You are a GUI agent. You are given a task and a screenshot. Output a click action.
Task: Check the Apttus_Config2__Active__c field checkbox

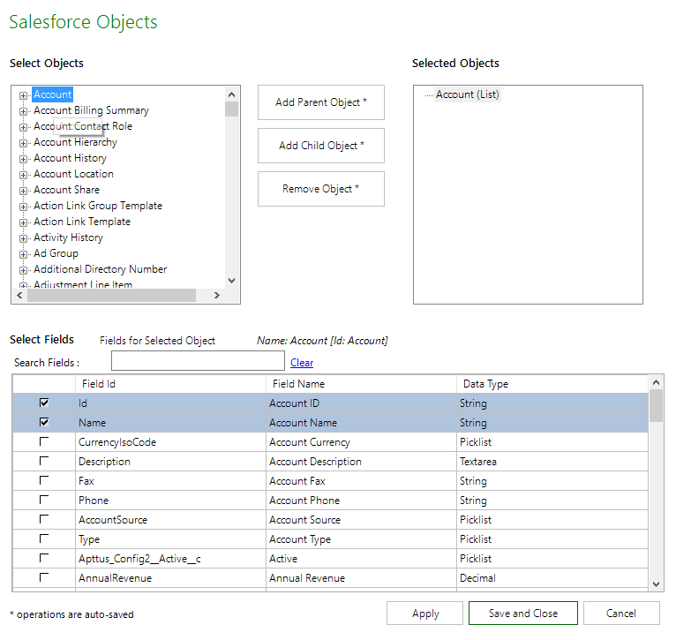pos(44,558)
